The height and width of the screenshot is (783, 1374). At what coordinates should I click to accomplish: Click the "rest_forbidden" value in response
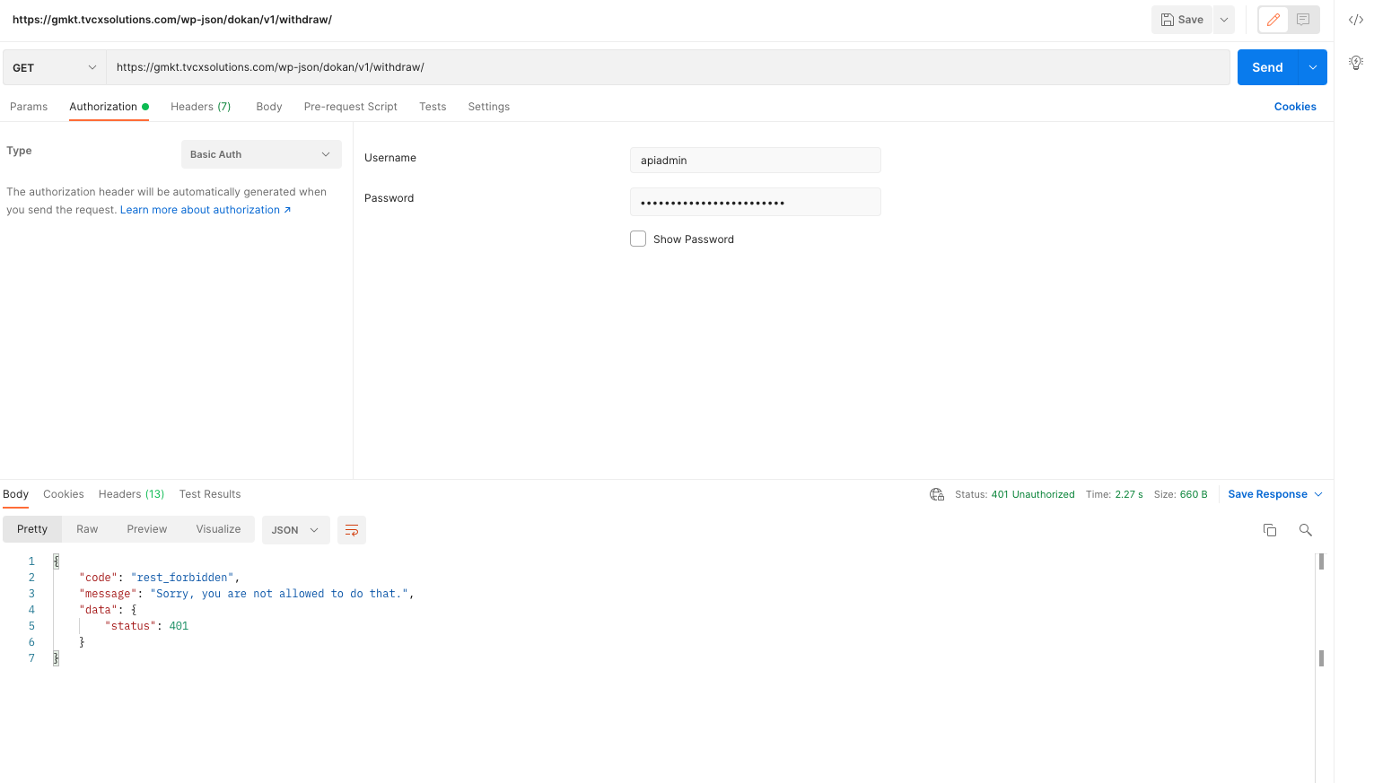click(182, 578)
